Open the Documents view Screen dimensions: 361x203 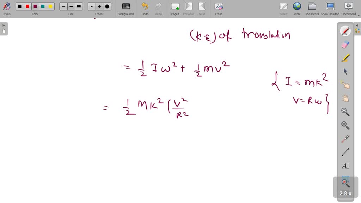312,9
